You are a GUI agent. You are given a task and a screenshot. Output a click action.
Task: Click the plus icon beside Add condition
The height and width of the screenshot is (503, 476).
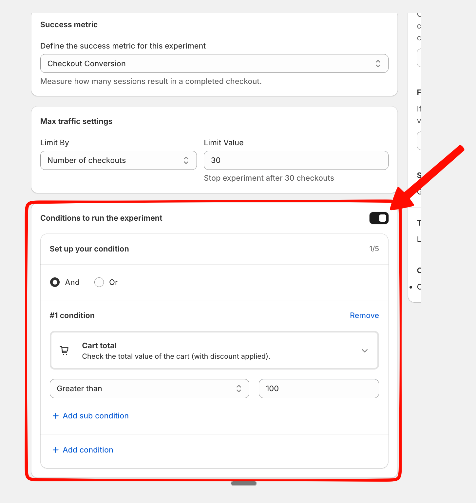(56, 450)
